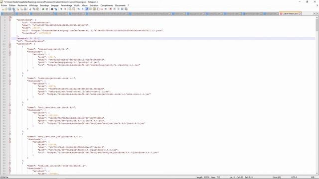Start macro recording with red Record icon

111,9
